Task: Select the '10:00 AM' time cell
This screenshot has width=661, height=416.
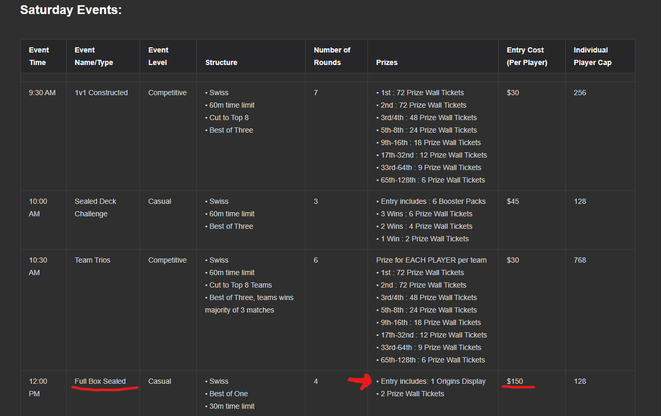Action: 38,207
